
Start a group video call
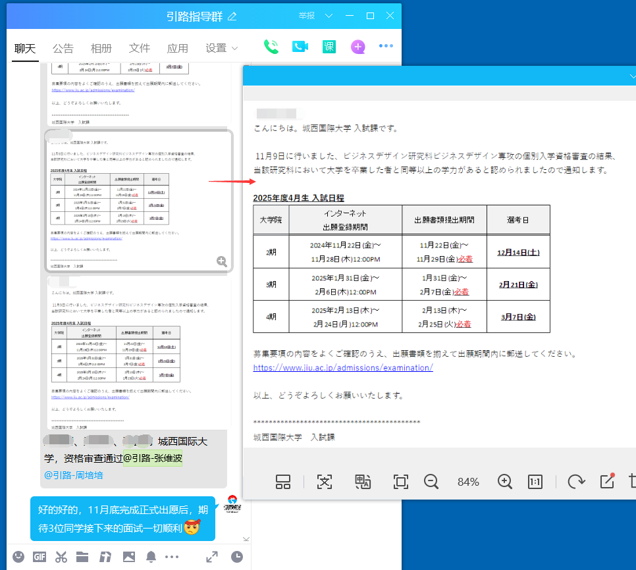300,47
